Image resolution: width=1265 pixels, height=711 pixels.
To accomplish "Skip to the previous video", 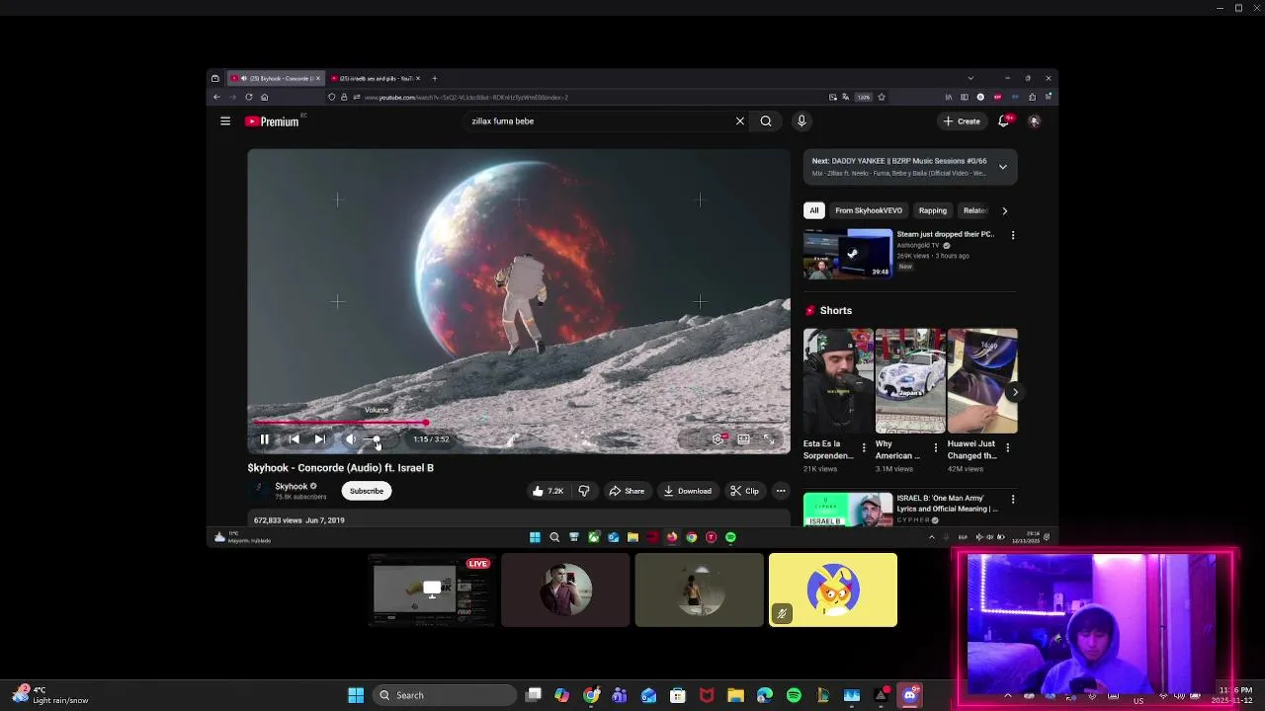I will pyautogui.click(x=294, y=439).
